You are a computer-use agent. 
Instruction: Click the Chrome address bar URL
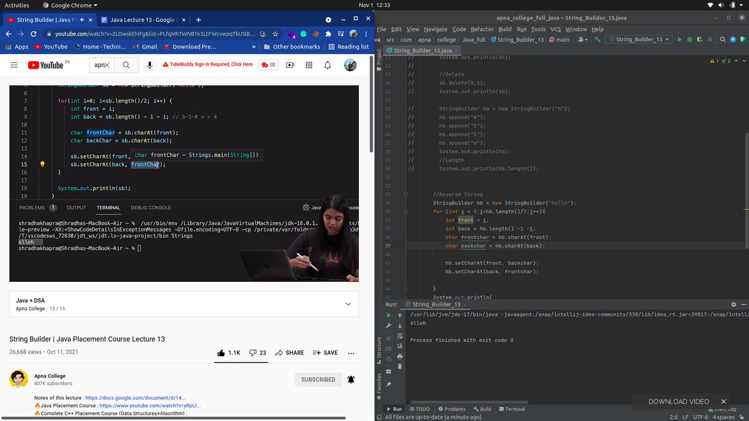click(155, 34)
